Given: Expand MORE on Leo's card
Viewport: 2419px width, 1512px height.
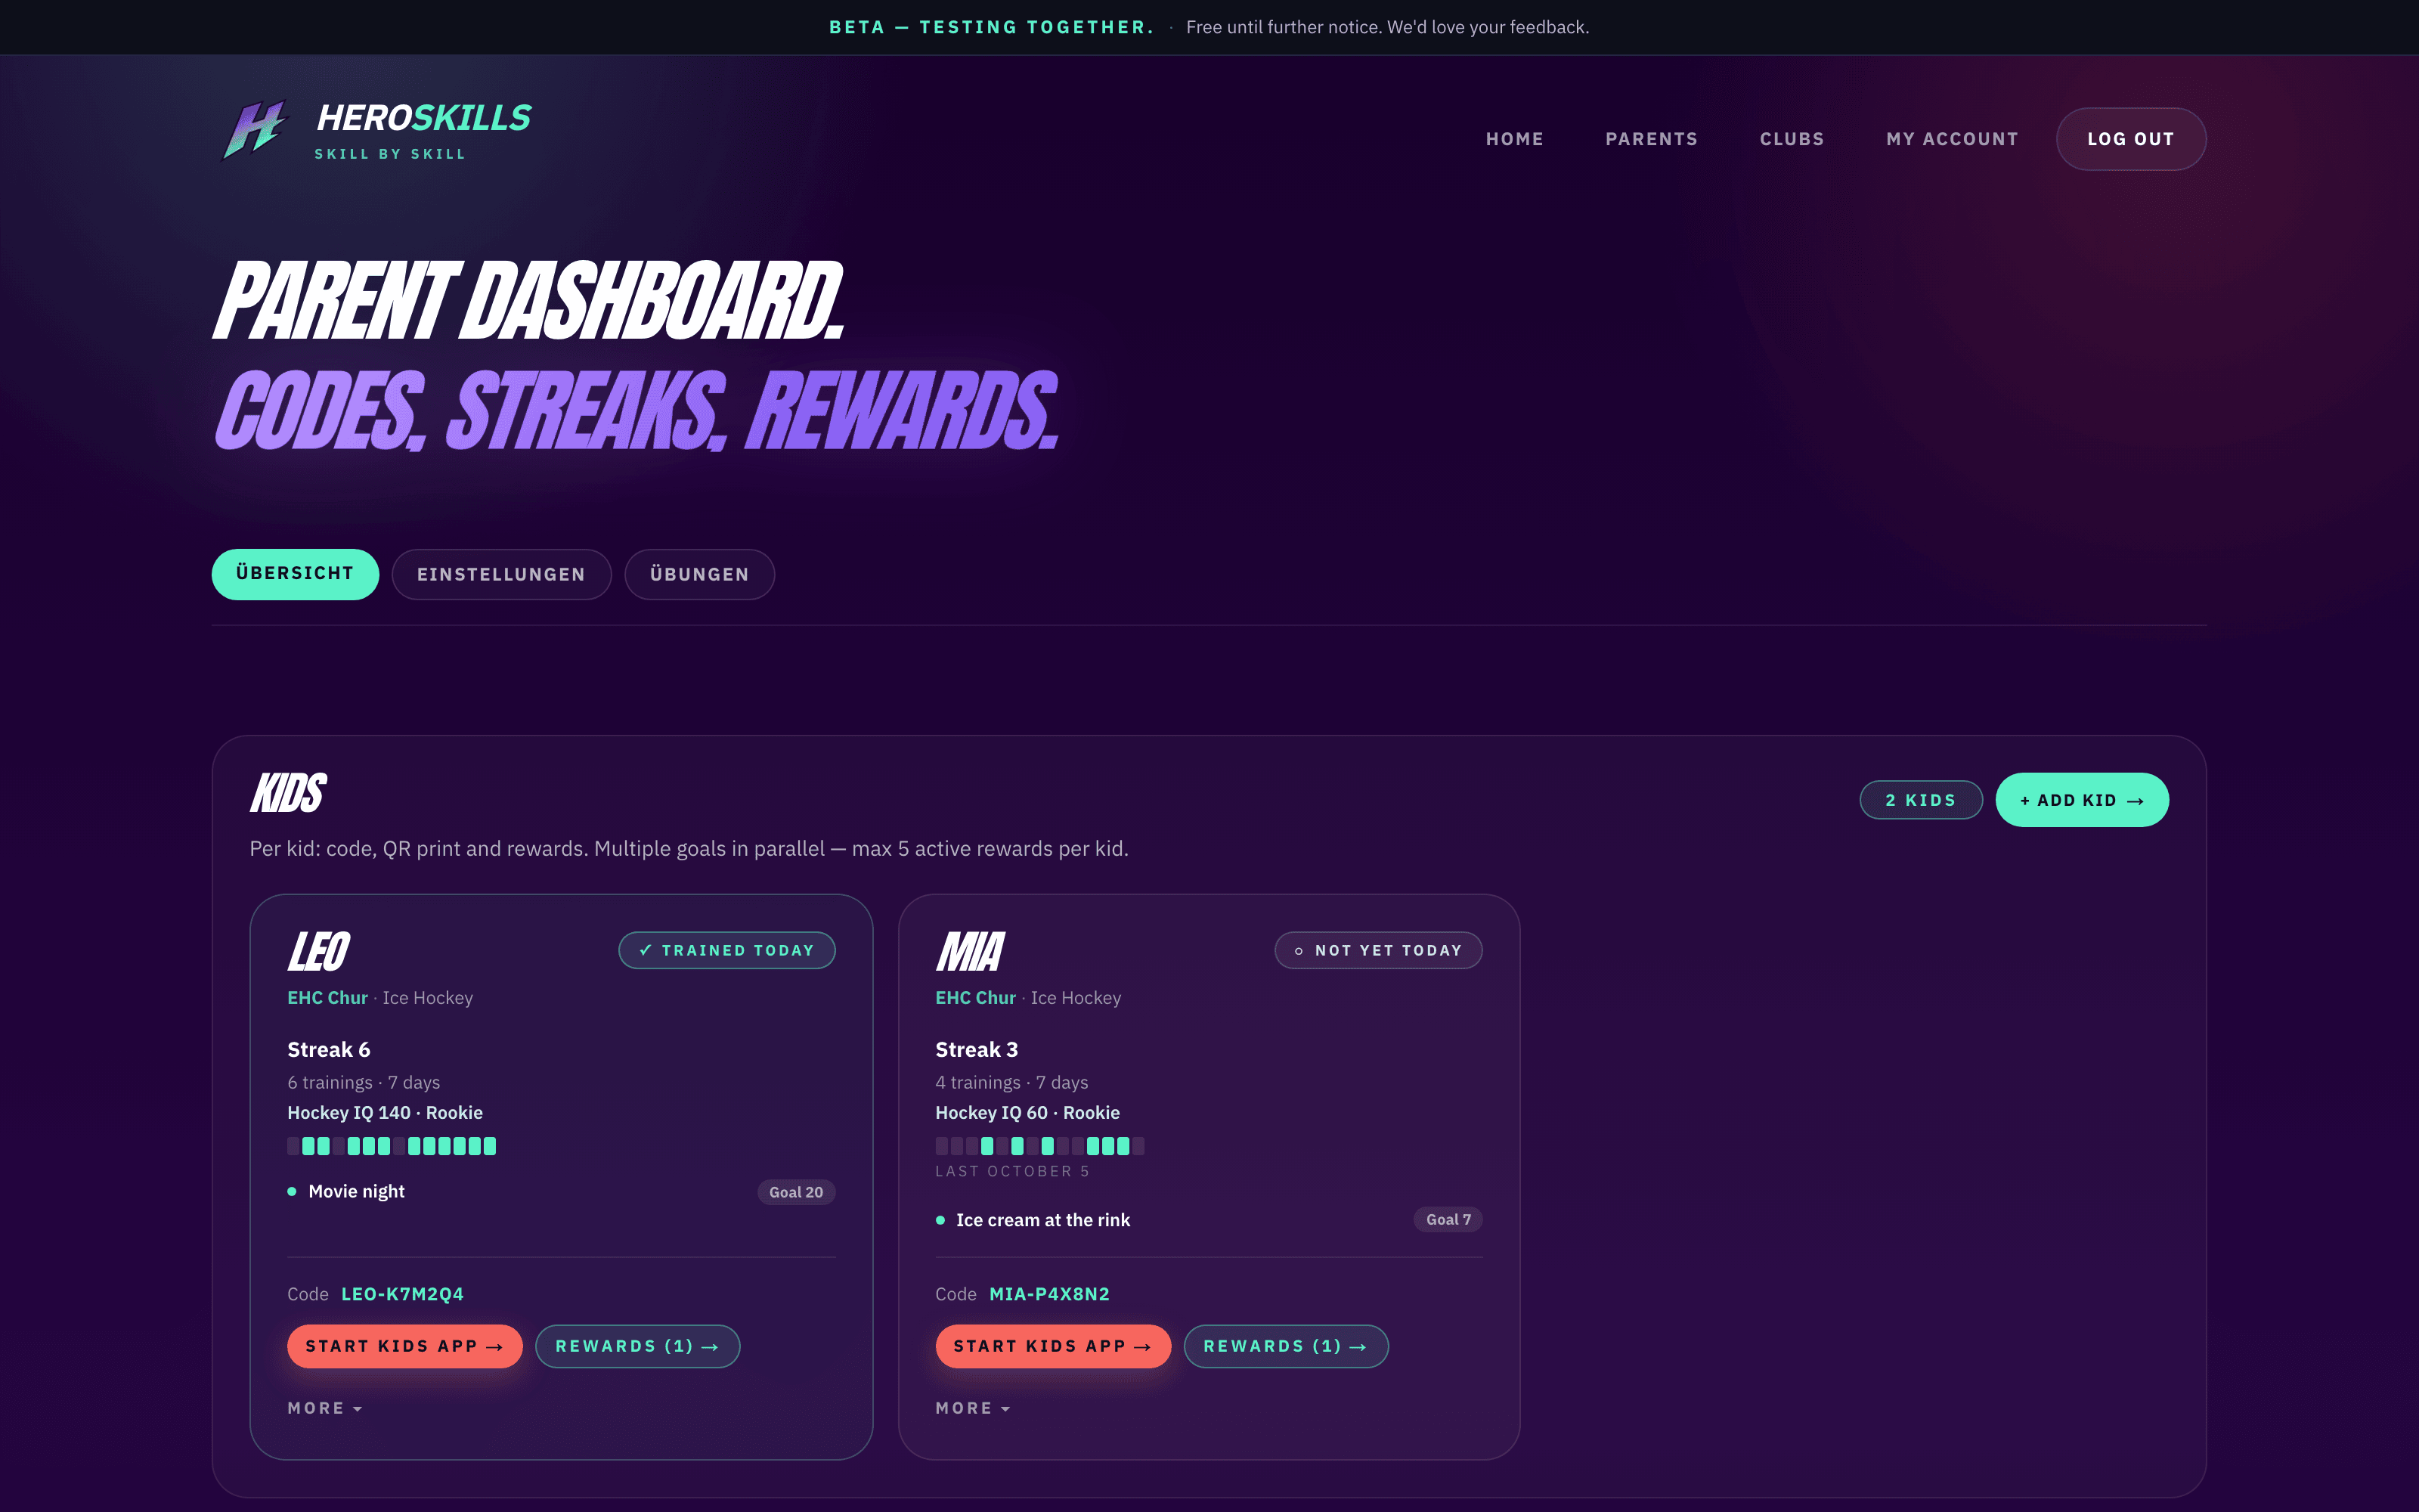Looking at the screenshot, I should click(325, 1408).
